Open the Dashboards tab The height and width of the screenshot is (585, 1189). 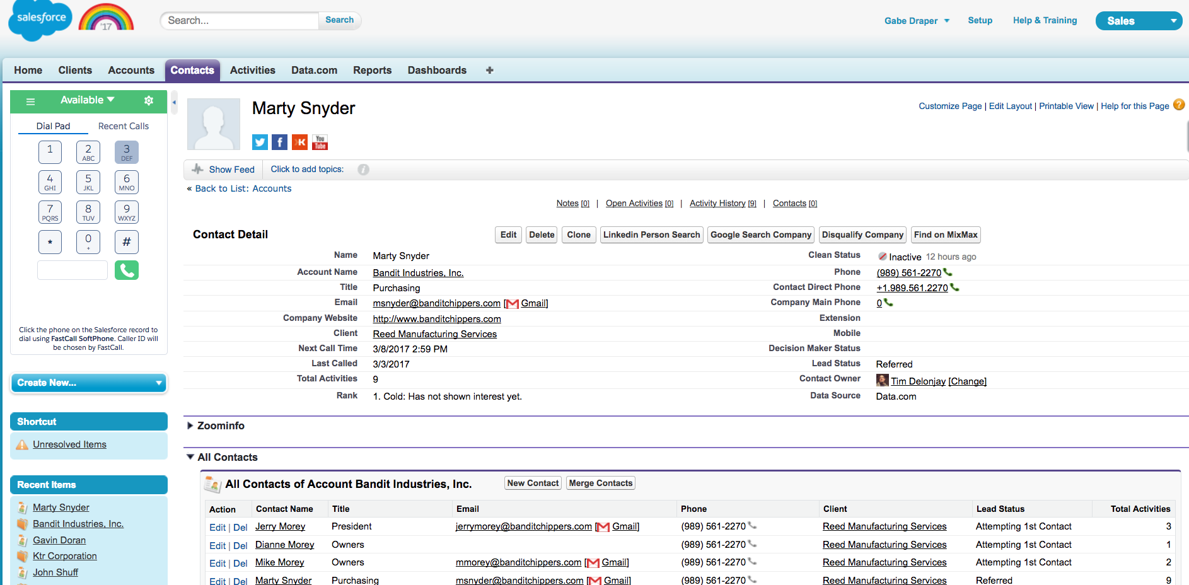point(437,70)
